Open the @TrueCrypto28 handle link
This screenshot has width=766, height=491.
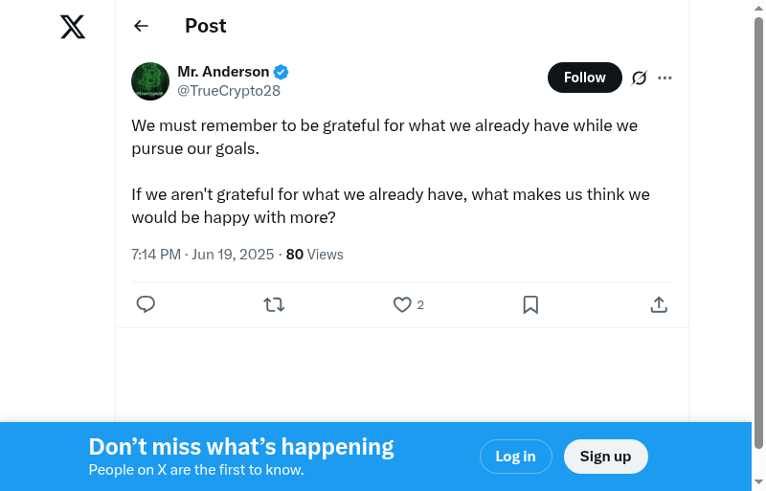(229, 91)
